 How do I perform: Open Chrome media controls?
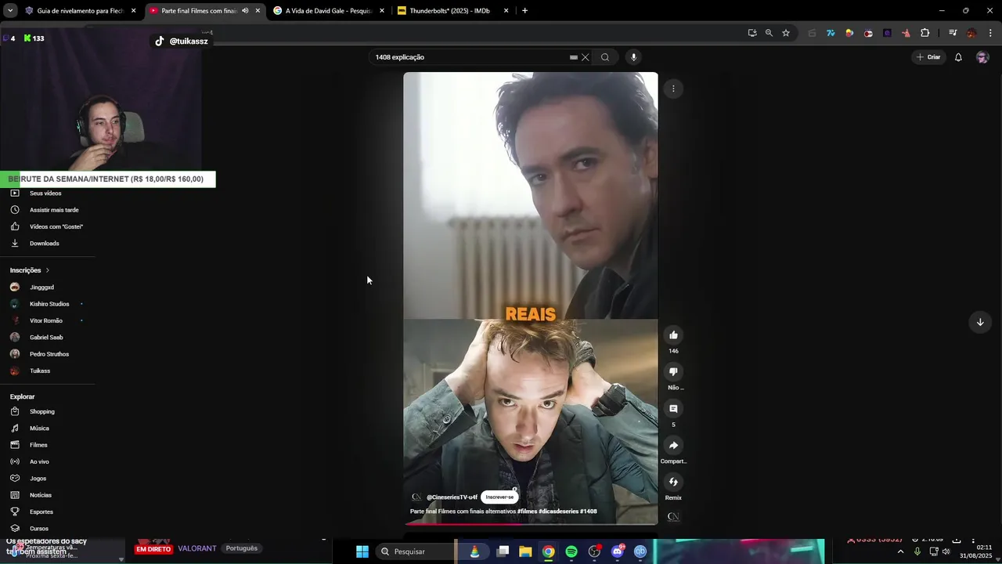click(x=953, y=33)
